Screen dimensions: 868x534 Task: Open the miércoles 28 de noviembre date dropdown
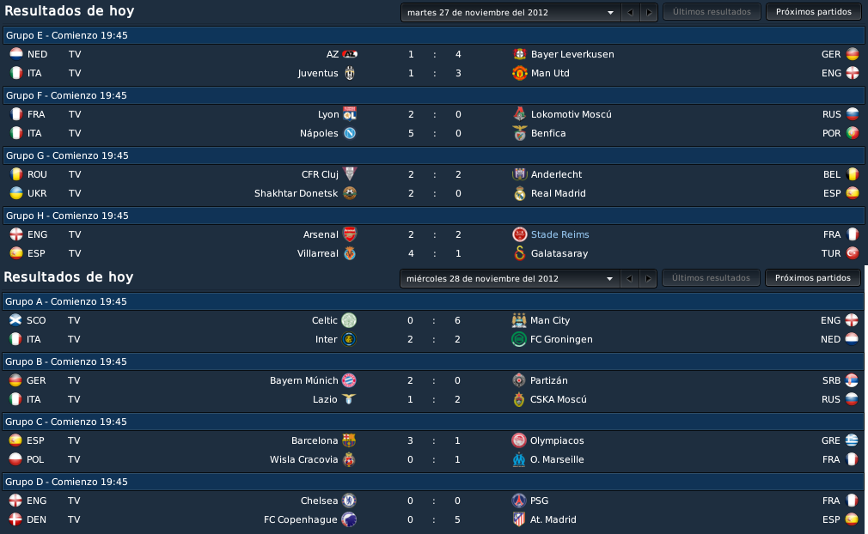coord(508,279)
